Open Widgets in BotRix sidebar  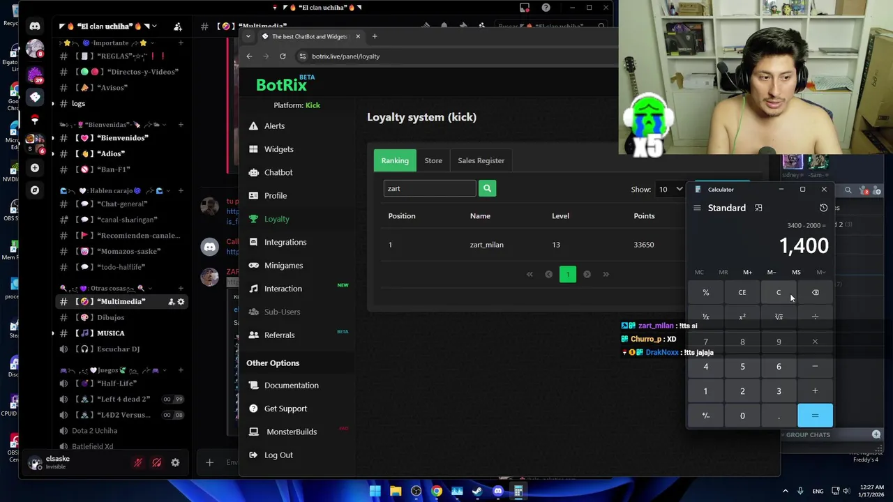pyautogui.click(x=278, y=149)
